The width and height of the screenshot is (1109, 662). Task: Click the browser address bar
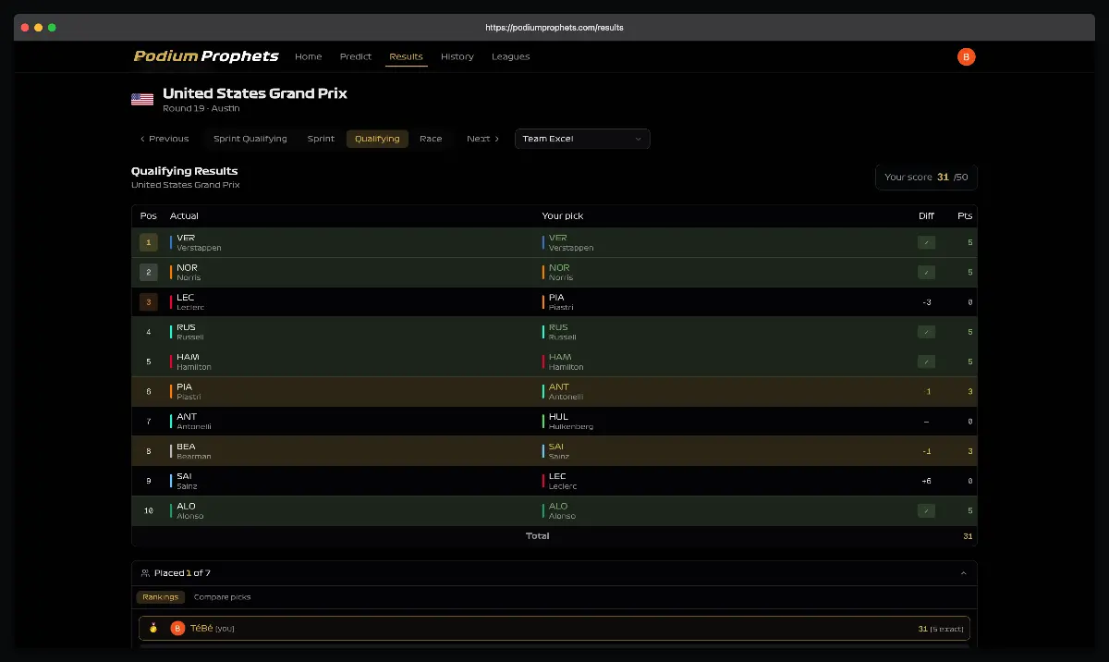click(554, 27)
